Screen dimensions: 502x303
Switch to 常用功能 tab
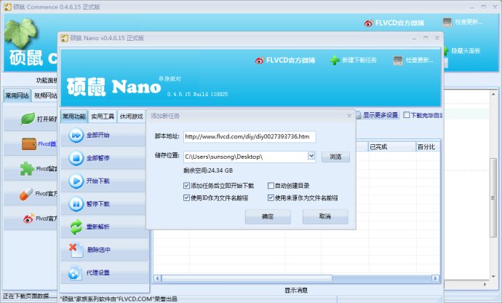coord(74,116)
